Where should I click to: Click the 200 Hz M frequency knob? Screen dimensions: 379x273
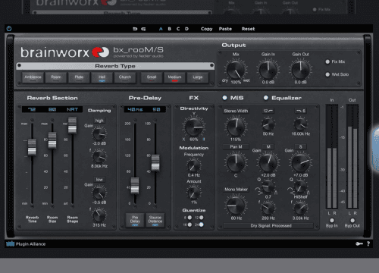point(268,208)
